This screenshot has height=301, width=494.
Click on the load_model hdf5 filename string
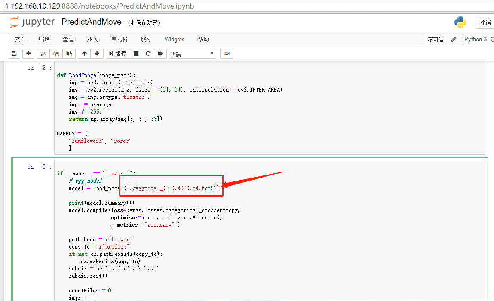(x=172, y=188)
